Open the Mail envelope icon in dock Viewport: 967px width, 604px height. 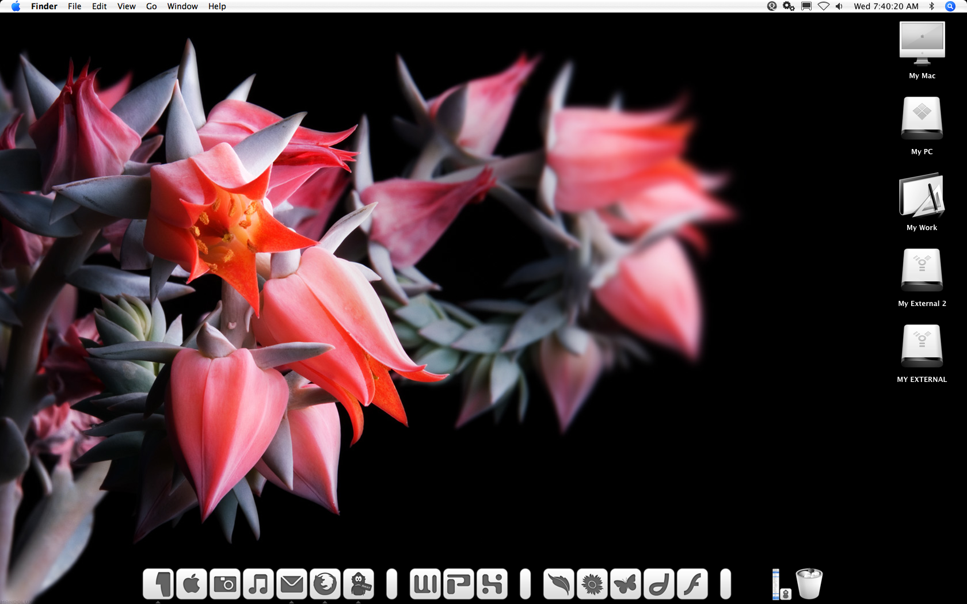click(292, 584)
